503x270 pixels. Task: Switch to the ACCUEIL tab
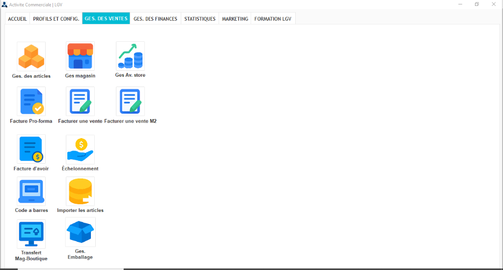[17, 19]
